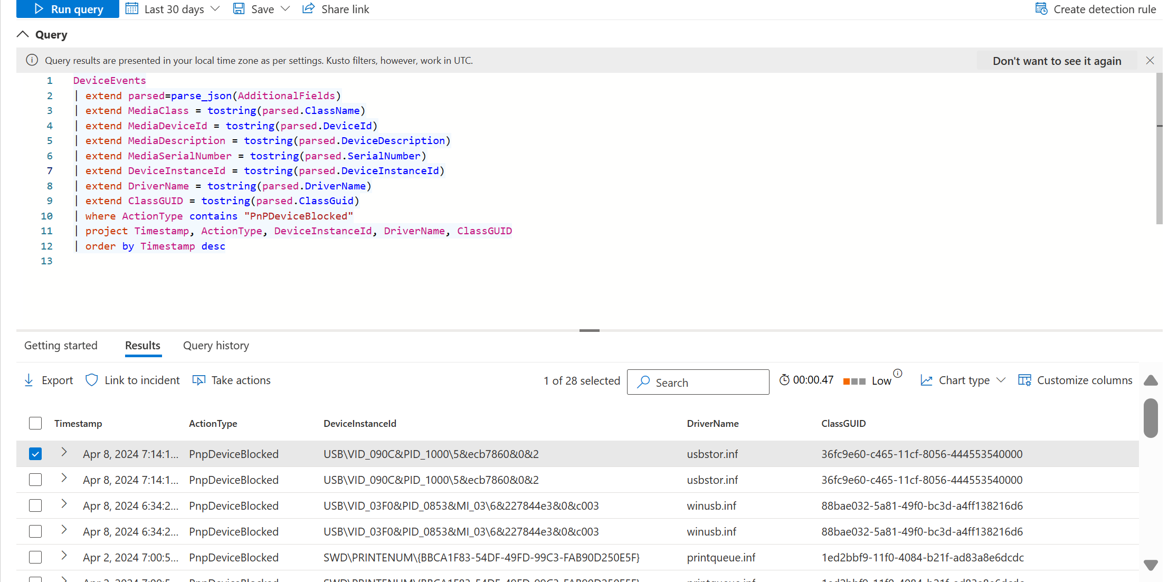Toggle the select-all checkbox in header
This screenshot has height=582, width=1168.
click(x=36, y=423)
